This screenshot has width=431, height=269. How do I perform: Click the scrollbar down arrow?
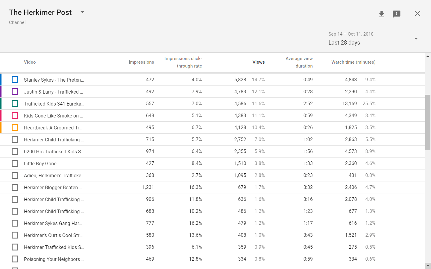tap(428, 265)
